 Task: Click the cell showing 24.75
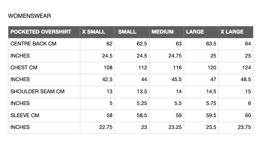tap(166, 56)
